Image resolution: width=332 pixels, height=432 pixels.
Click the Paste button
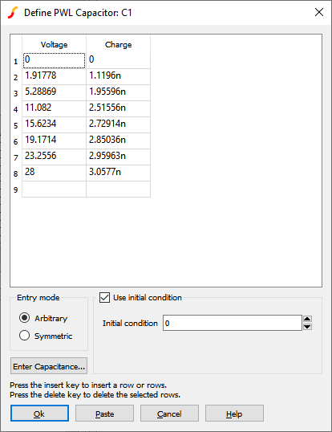pyautogui.click(x=104, y=414)
